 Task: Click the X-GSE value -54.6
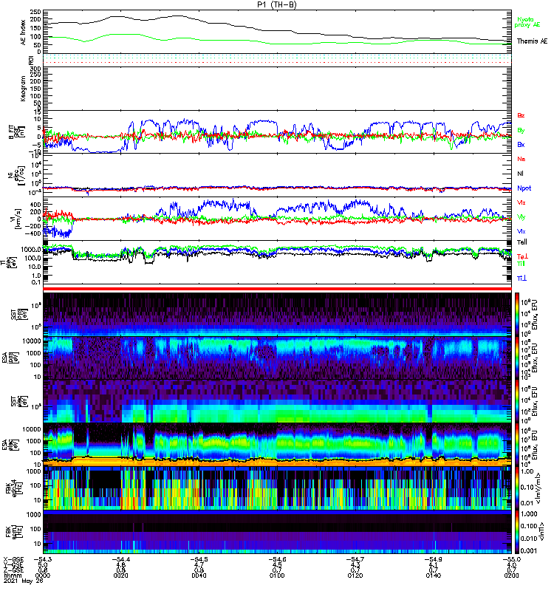277,559
